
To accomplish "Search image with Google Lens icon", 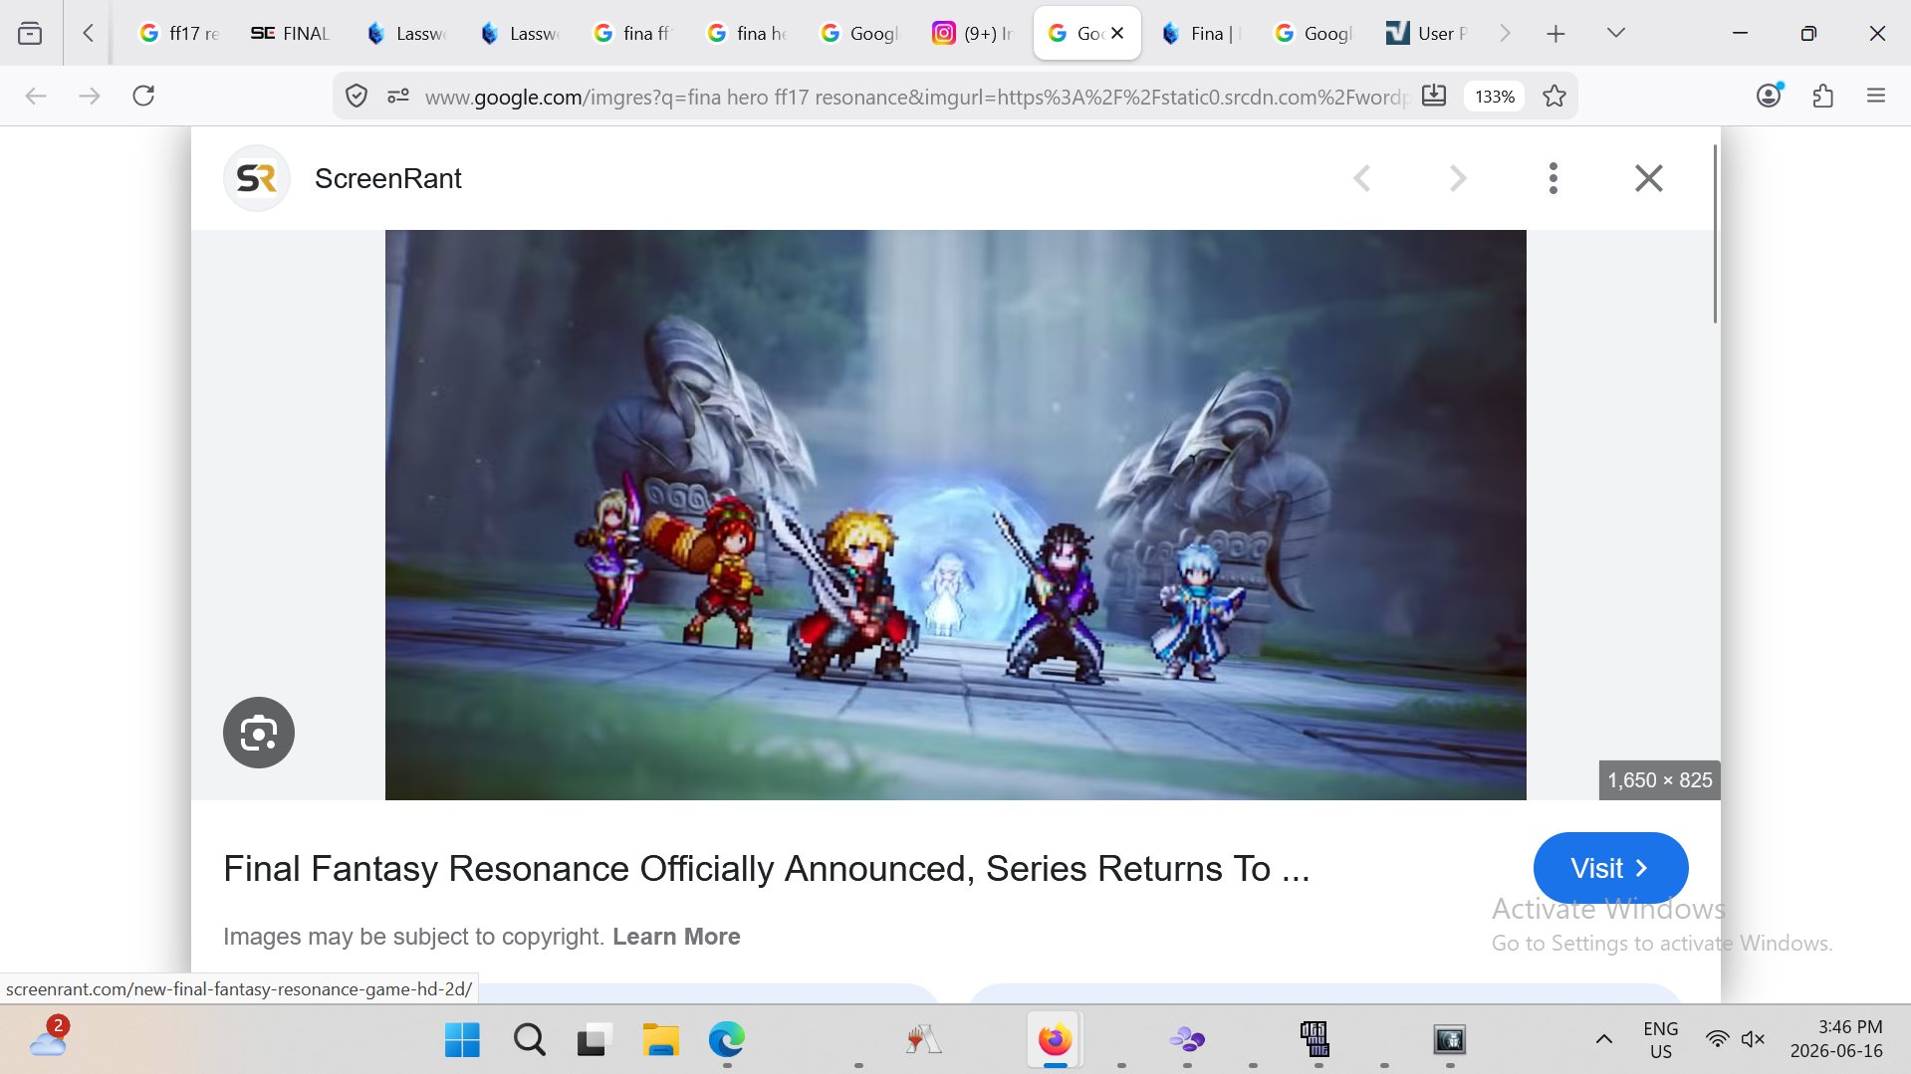I will [x=259, y=733].
